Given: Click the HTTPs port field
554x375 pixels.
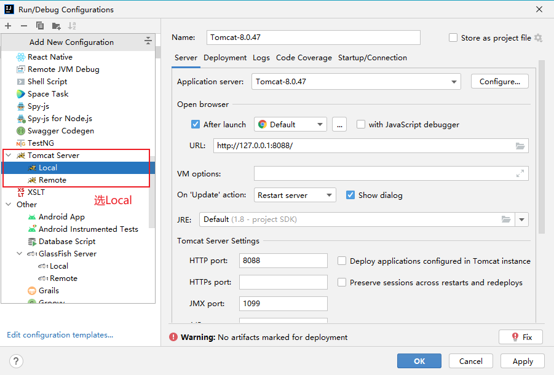Looking at the screenshot, I should click(283, 282).
